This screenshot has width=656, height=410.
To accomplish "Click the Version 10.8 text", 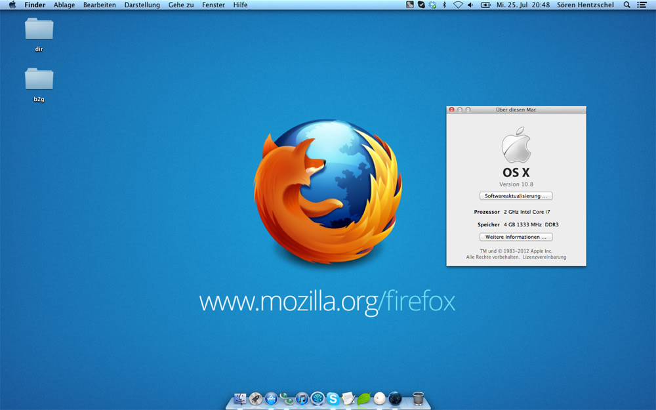I will point(516,184).
